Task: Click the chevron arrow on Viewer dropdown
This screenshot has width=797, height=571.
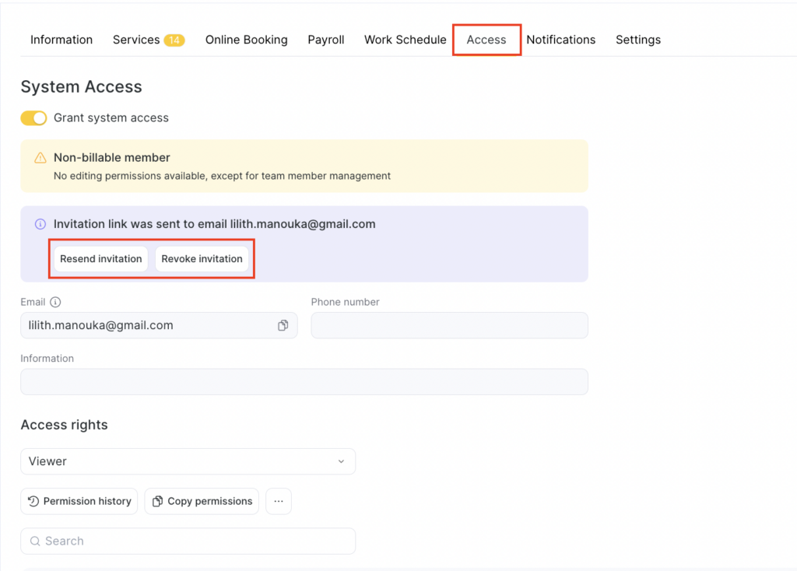Action: (x=341, y=462)
